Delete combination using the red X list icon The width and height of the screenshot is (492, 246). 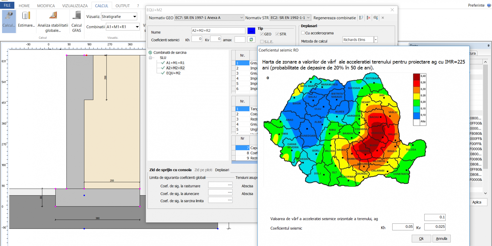(369, 18)
